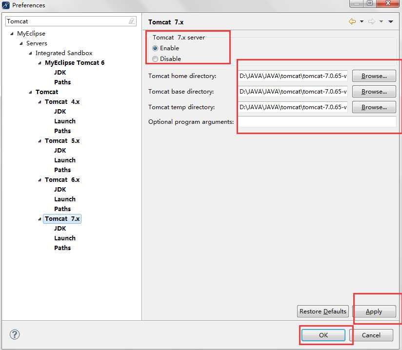Select MyEclipse Tomcat 6 tree item
Screen dimensions: 402x350
(75, 63)
